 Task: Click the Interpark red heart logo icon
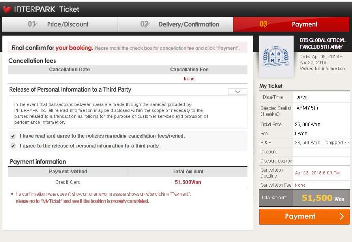pos(7,9)
